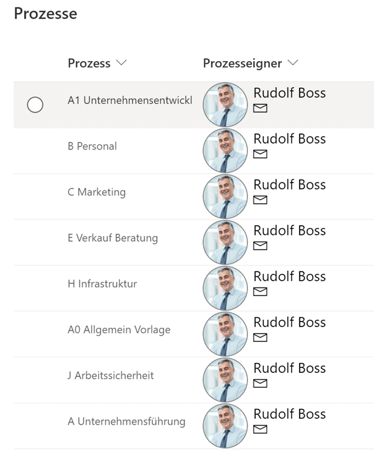The height and width of the screenshot is (465, 374).
Task: Open the C Marketing process
Action: click(97, 192)
